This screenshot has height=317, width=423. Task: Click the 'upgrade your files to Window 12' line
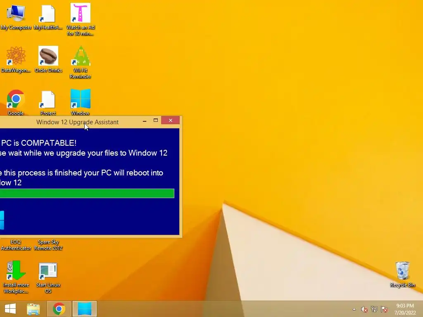112,153
